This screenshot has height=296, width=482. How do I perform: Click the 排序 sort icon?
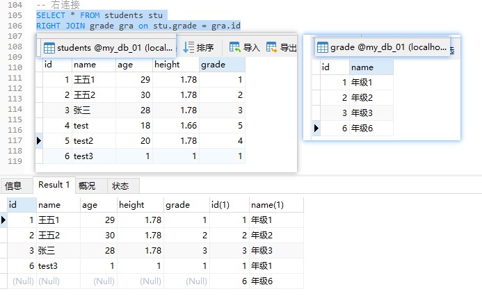tap(188, 47)
